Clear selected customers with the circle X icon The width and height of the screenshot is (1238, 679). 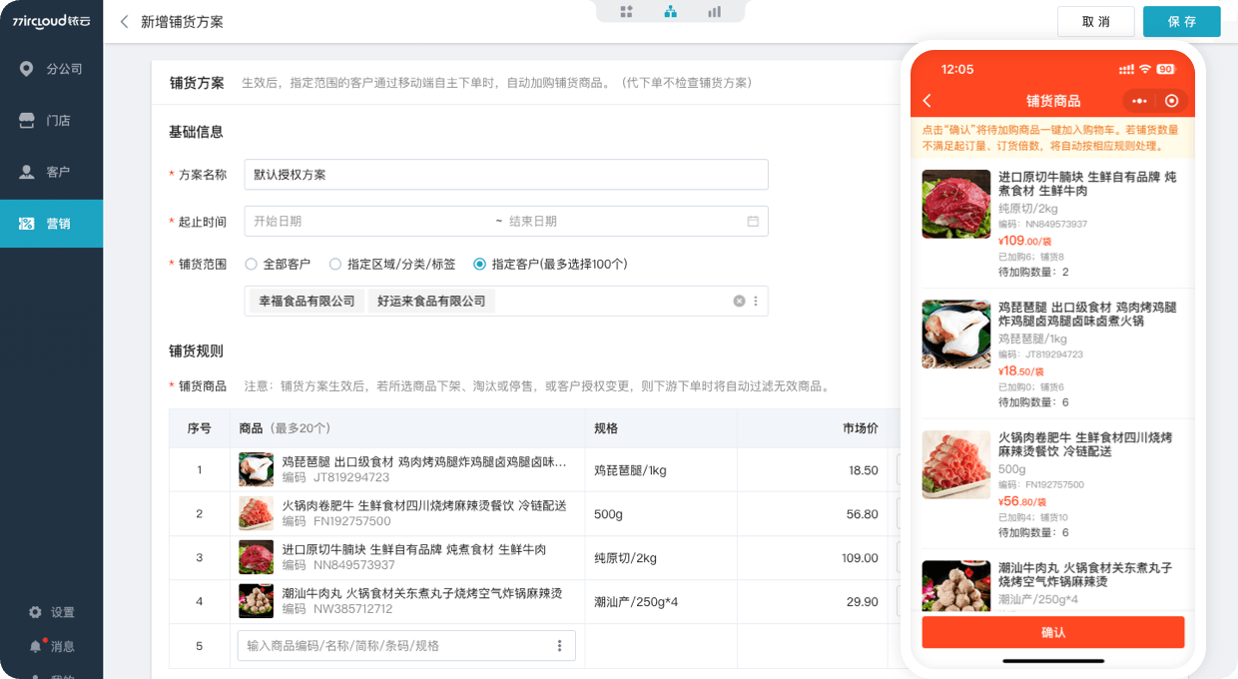point(739,301)
